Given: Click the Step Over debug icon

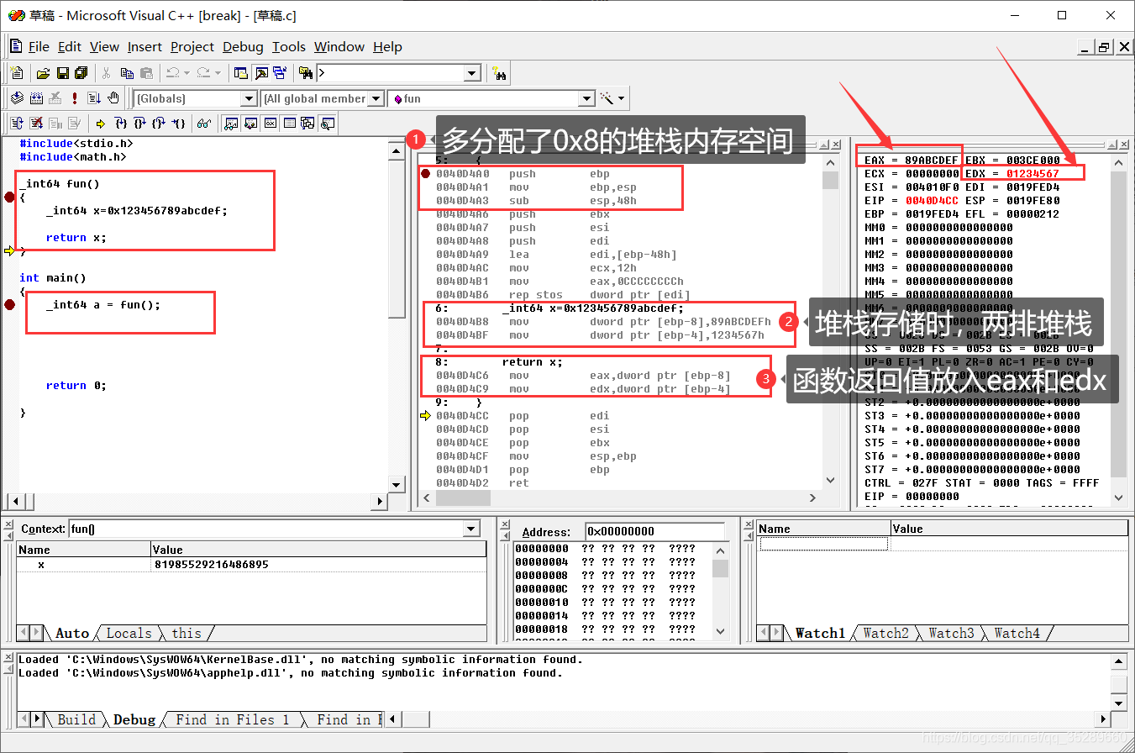Looking at the screenshot, I should tap(140, 123).
